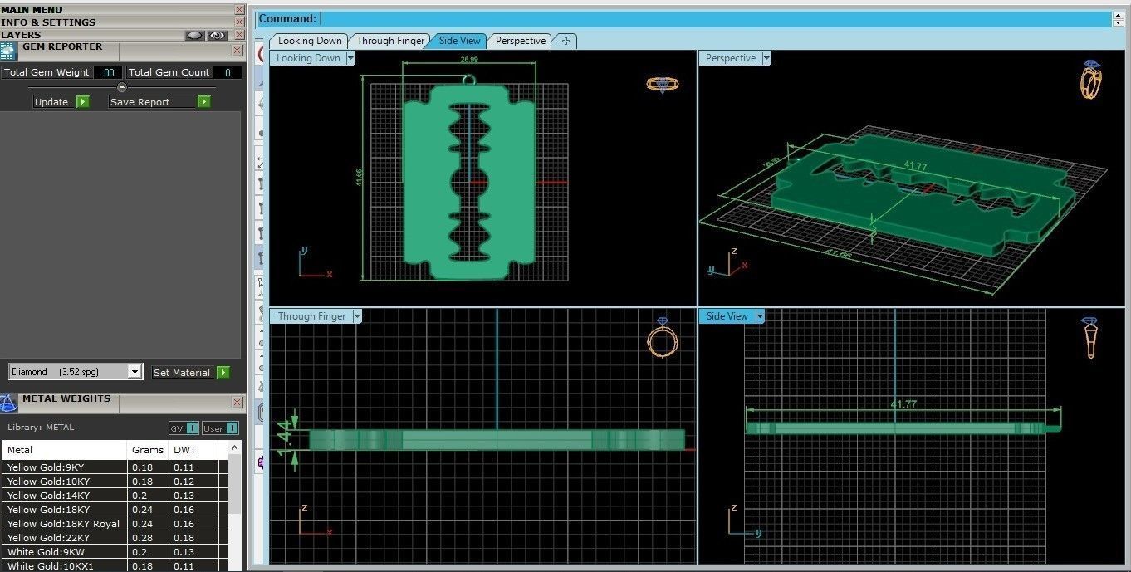The image size is (1131, 572).
Task: Click the Grams column header
Action: [148, 450]
